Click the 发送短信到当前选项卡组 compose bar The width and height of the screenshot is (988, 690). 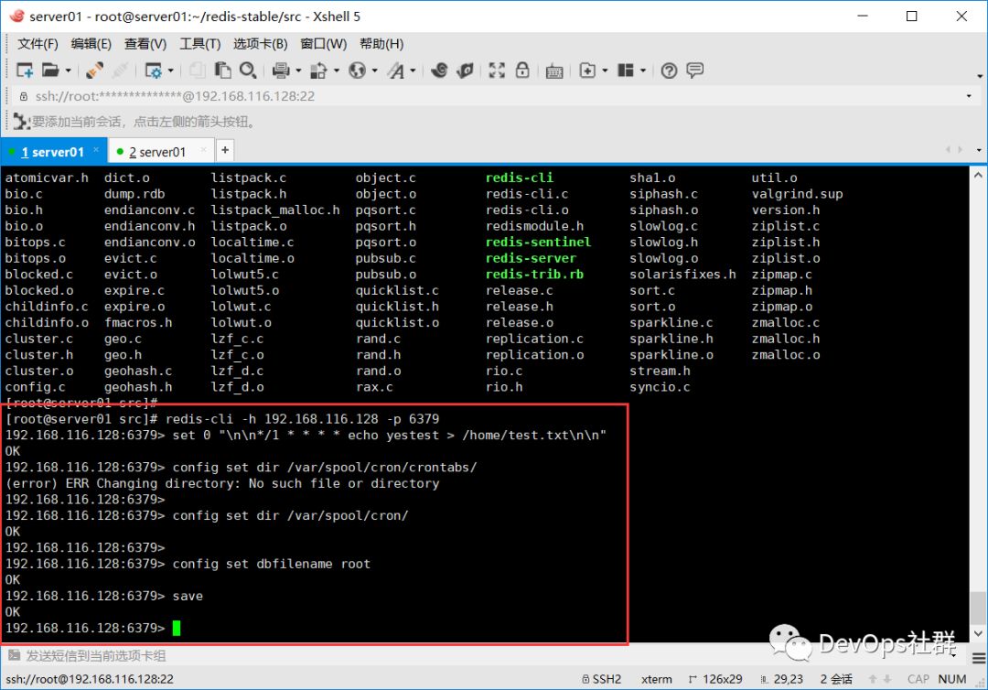tap(485, 655)
